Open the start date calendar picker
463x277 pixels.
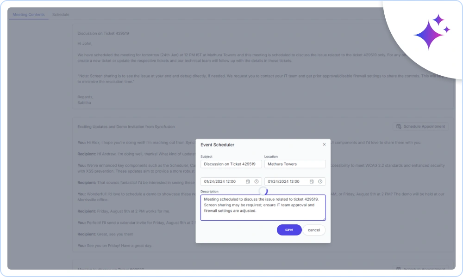pyautogui.click(x=248, y=181)
